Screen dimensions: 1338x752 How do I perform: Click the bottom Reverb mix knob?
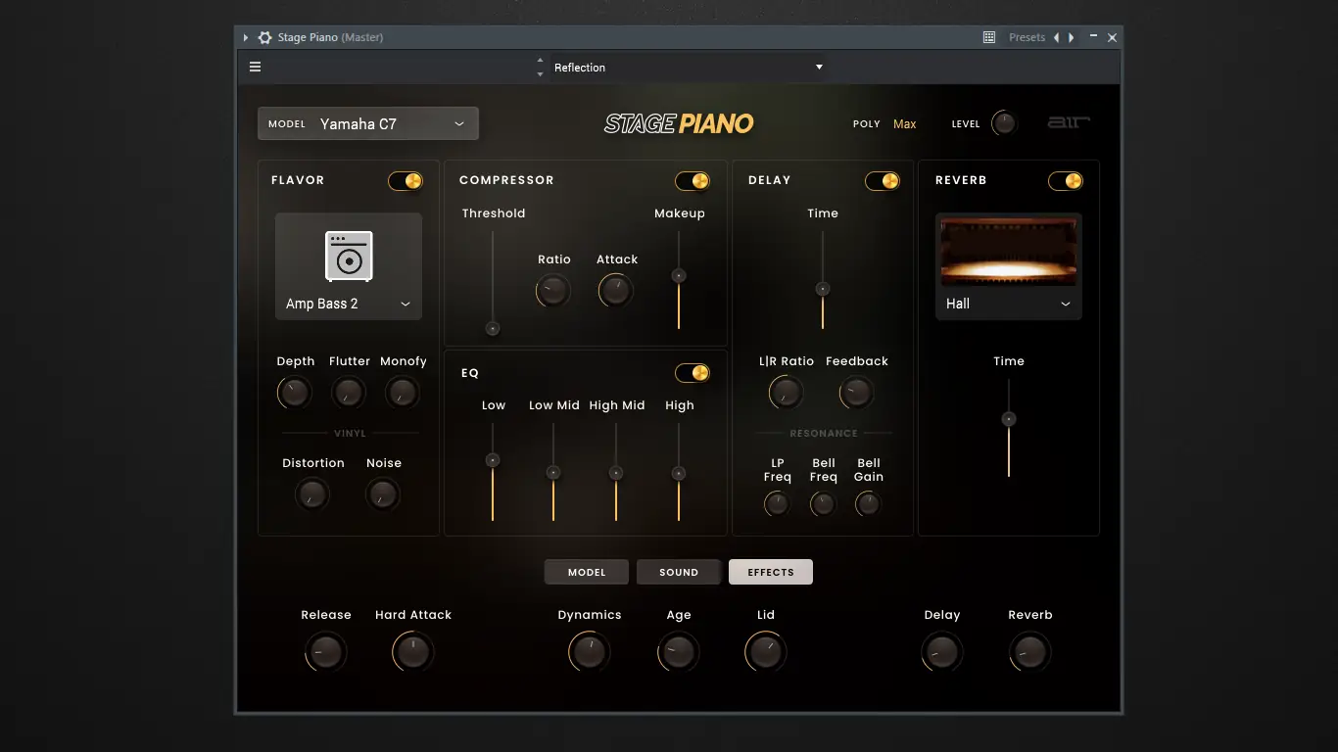pyautogui.click(x=1030, y=652)
